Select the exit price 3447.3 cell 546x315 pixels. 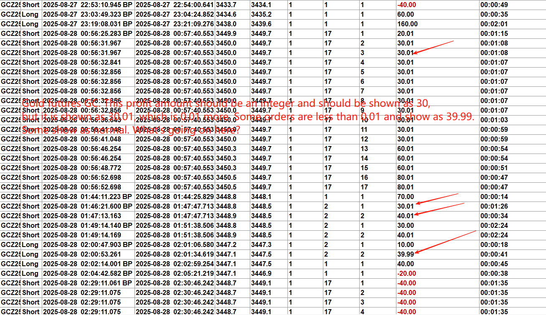(x=269, y=244)
